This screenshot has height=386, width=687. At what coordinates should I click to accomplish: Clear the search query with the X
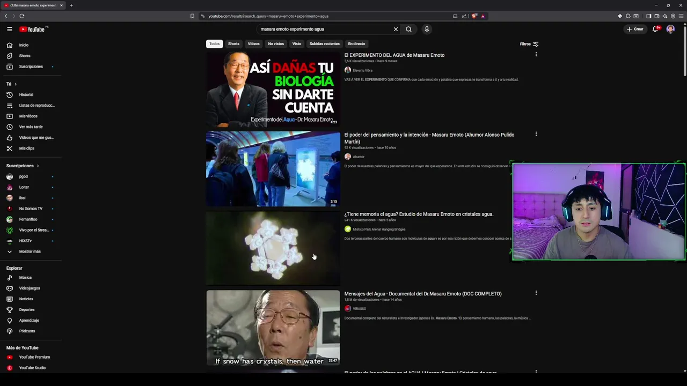(x=396, y=29)
